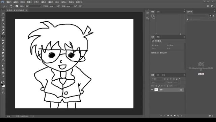This screenshot has height=122, width=216.
Task: Select the Brush tool in the toolbox
Action: (x=3, y=37)
